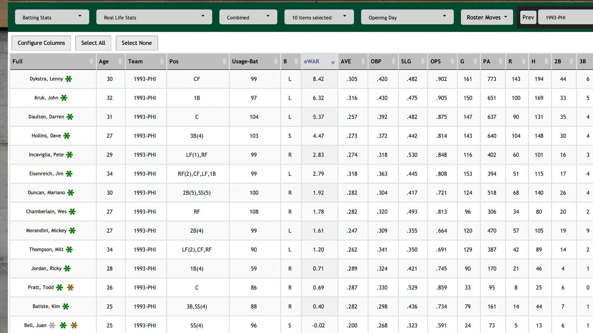
Task: Select the gold asterisk next to Pratt, Todd
Action: coord(70,287)
